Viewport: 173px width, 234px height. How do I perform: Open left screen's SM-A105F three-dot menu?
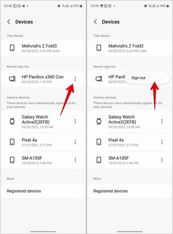[x=75, y=160]
